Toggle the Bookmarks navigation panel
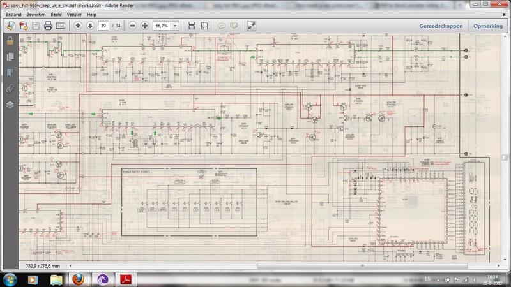 click(x=10, y=73)
